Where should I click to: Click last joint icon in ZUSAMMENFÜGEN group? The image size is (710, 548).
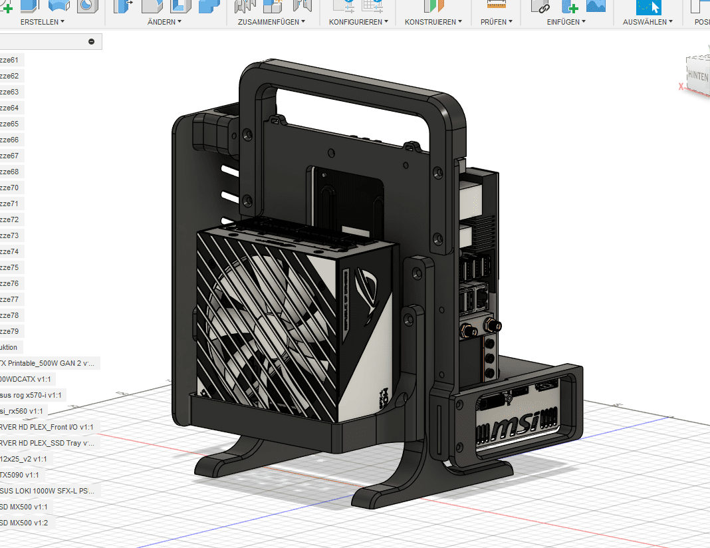(x=302, y=5)
